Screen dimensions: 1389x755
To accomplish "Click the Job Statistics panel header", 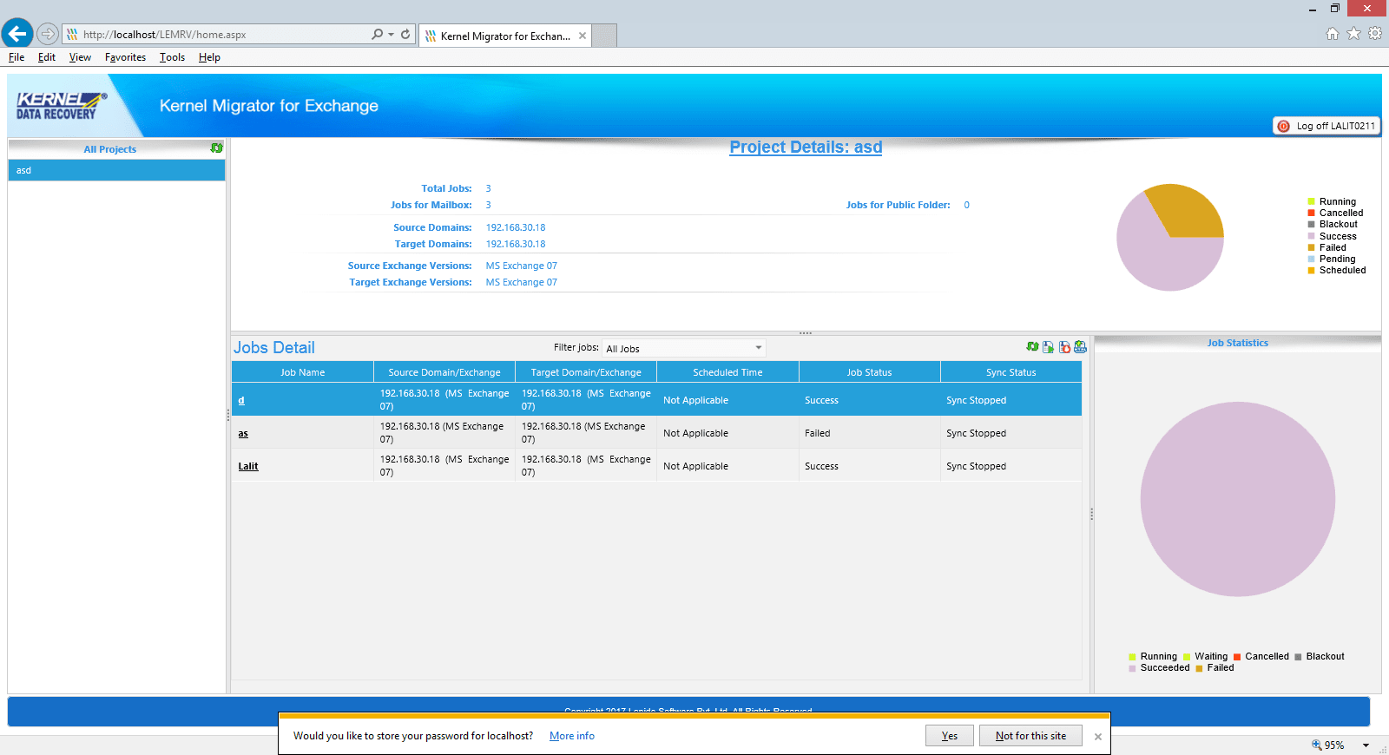I will click(1237, 343).
